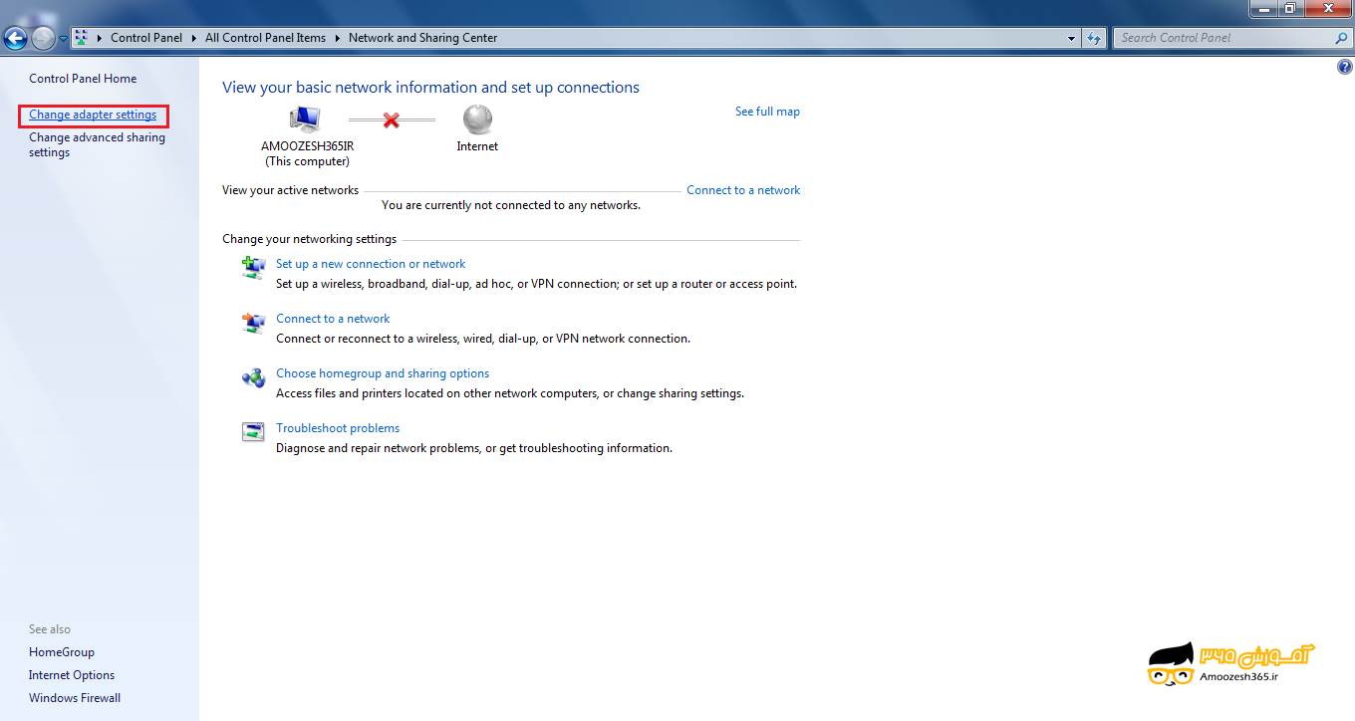The image size is (1355, 721).
Task: Click the window restore button
Action: click(x=1289, y=8)
